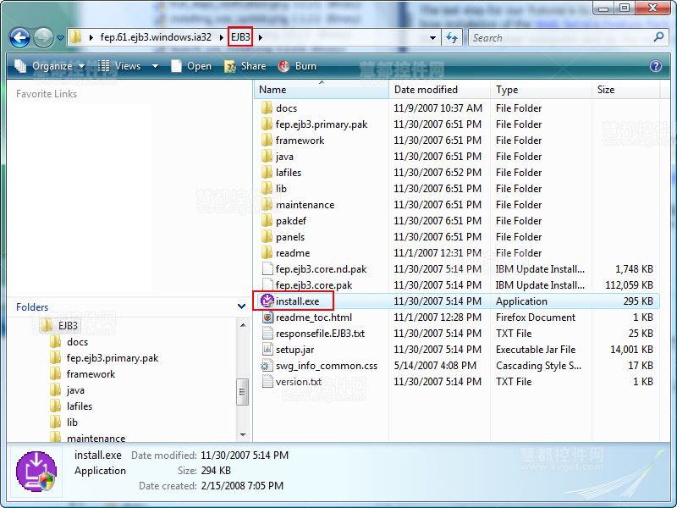Select lafiles folder icon in file list

click(267, 172)
